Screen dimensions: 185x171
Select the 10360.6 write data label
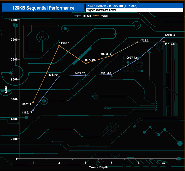(106, 54)
